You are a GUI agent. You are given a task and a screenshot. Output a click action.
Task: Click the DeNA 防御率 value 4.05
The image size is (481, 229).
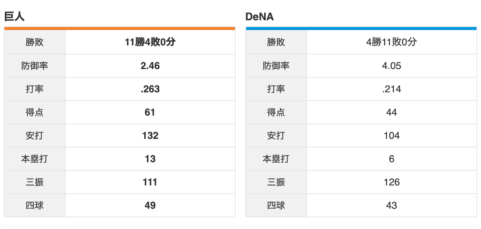pos(392,66)
